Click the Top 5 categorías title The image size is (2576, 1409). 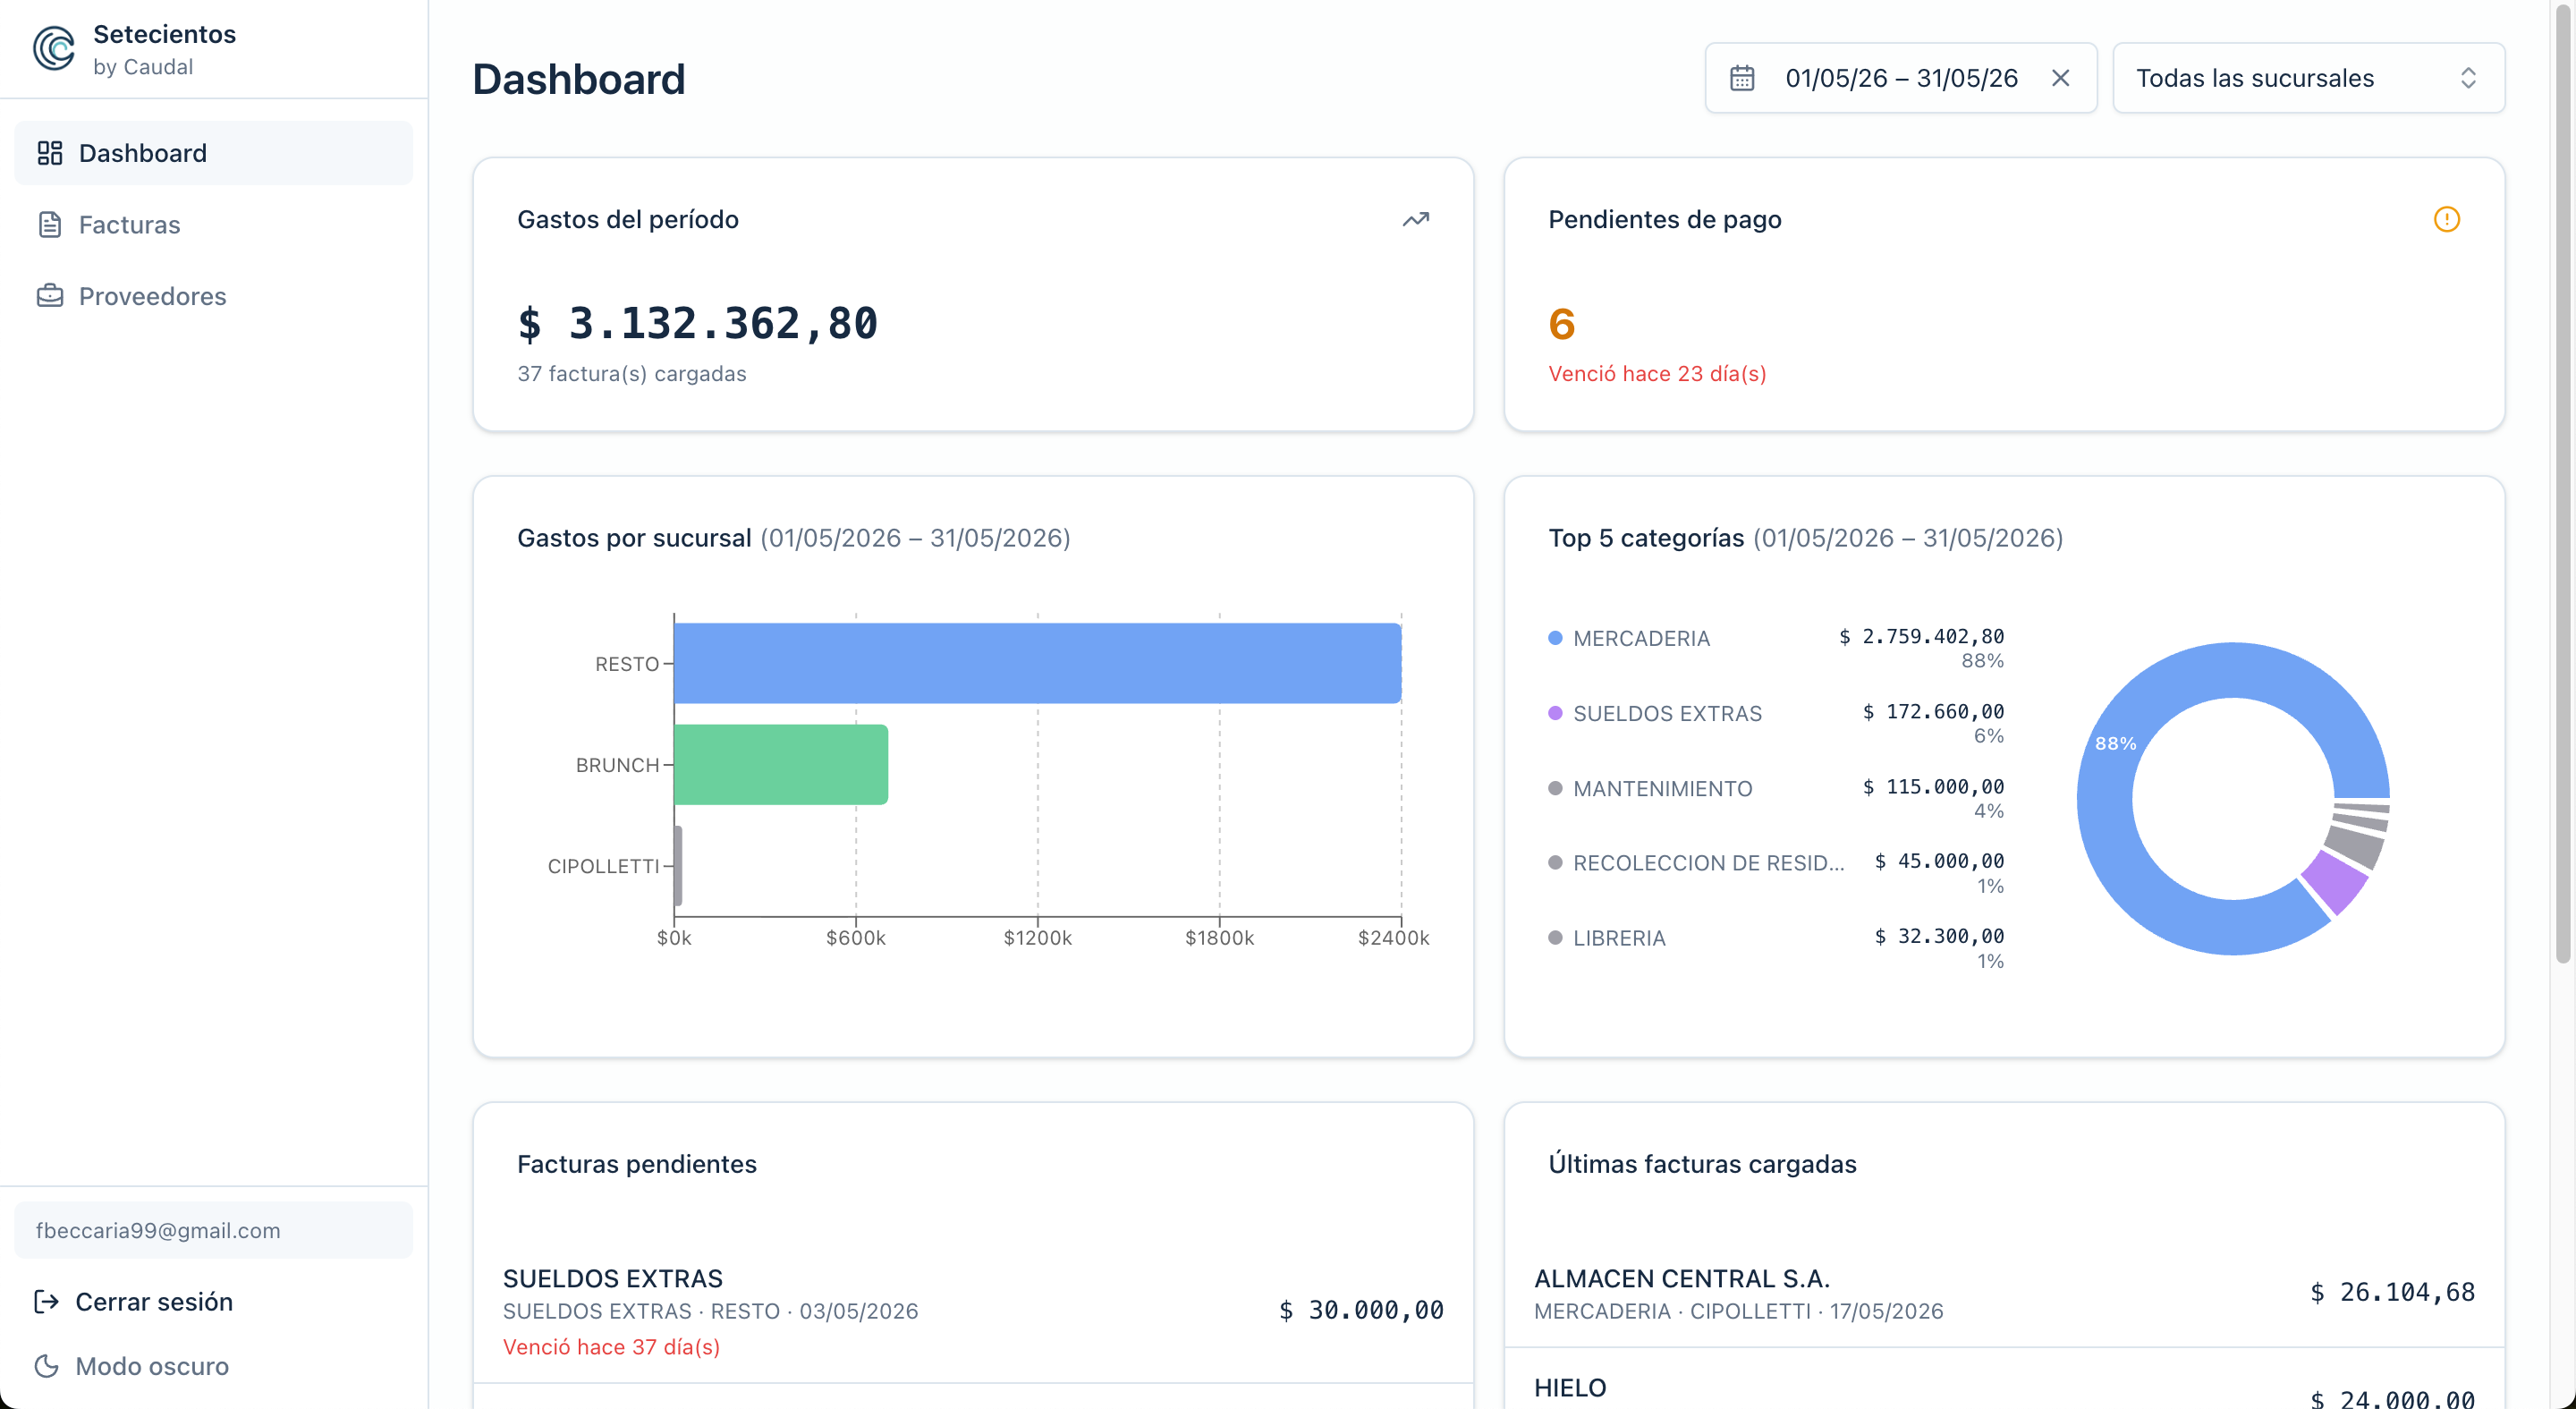pyautogui.click(x=1805, y=537)
